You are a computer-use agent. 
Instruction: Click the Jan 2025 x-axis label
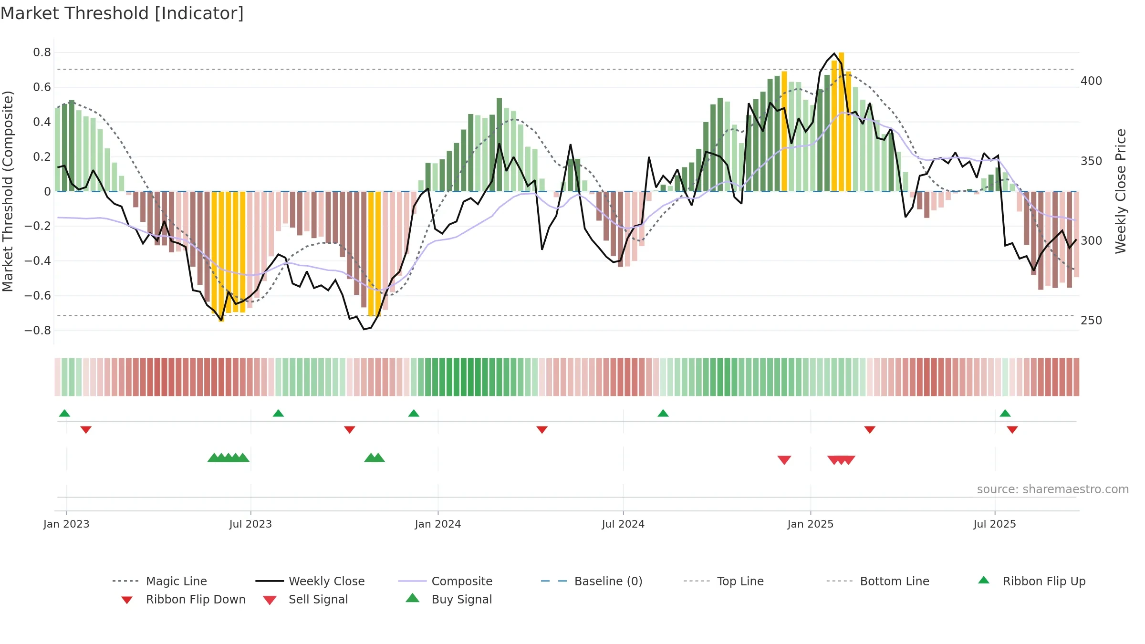coord(811,524)
